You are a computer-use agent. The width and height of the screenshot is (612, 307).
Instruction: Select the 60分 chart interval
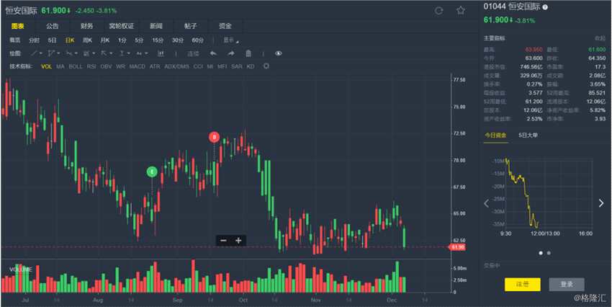tap(197, 40)
